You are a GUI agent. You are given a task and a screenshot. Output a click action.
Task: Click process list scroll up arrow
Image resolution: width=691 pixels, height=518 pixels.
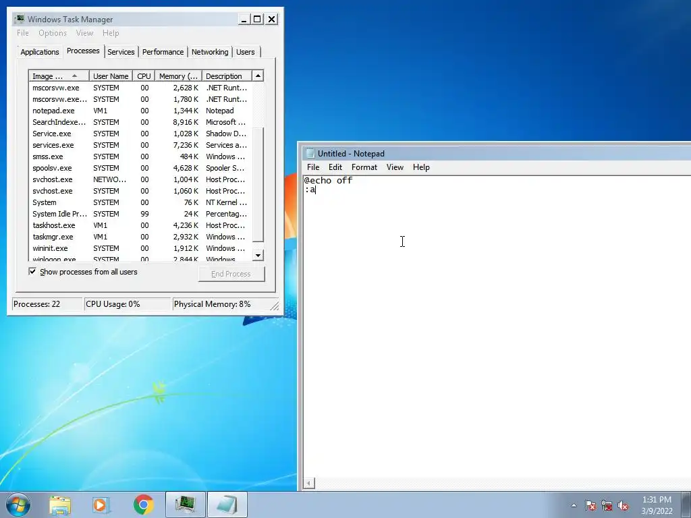click(x=258, y=76)
